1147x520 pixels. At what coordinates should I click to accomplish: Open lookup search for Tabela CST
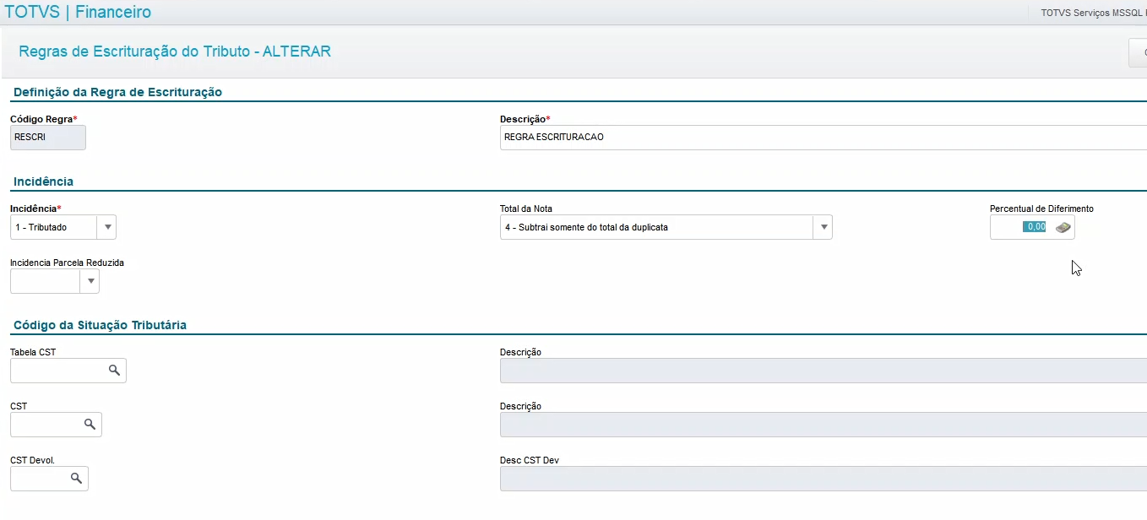[x=114, y=371]
